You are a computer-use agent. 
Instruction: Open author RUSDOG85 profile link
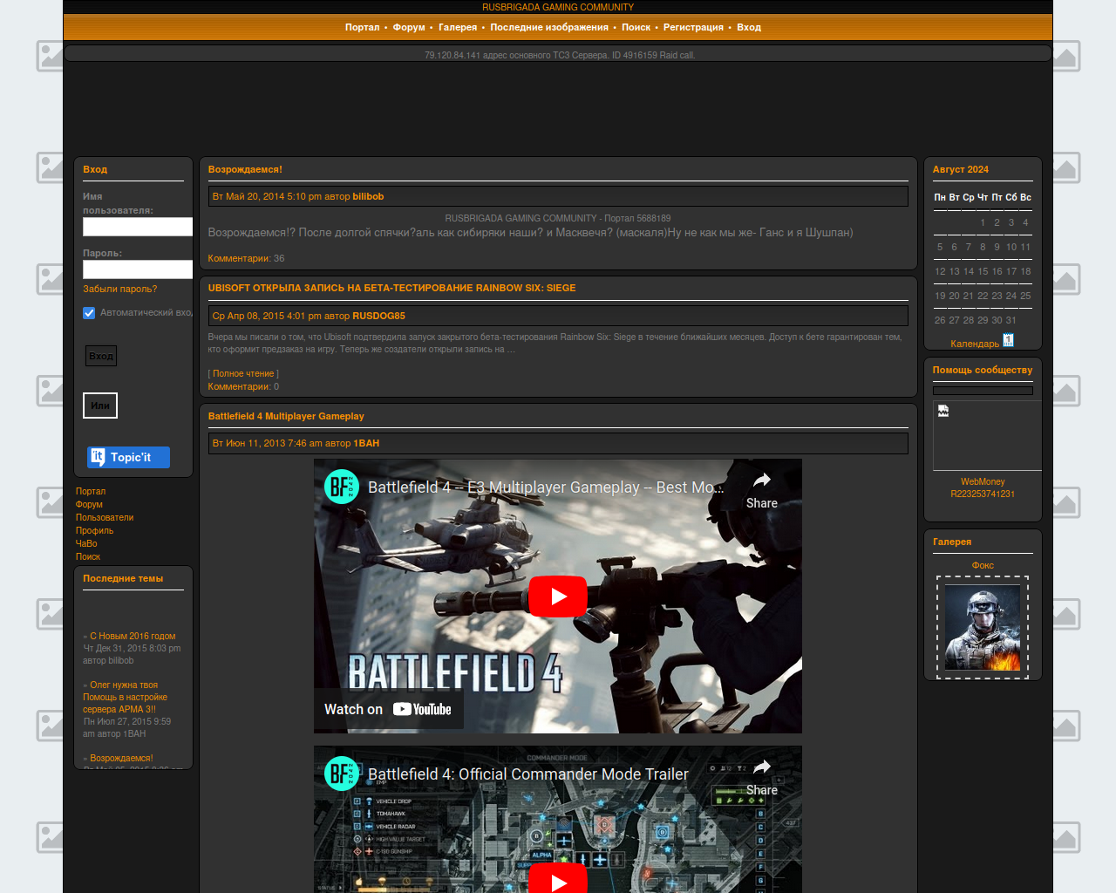[378, 316]
